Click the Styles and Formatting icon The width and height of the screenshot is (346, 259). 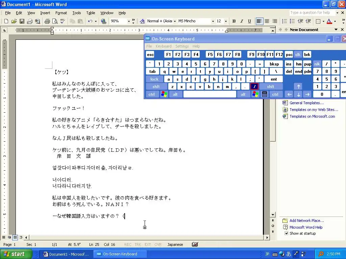tap(142, 21)
